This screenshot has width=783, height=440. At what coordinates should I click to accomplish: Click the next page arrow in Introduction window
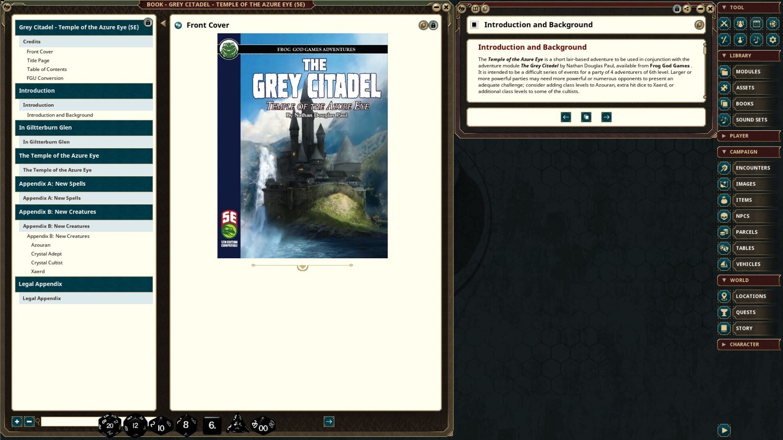coord(606,117)
